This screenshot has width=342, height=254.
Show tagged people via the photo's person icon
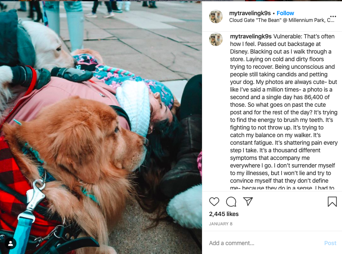pyautogui.click(x=10, y=243)
